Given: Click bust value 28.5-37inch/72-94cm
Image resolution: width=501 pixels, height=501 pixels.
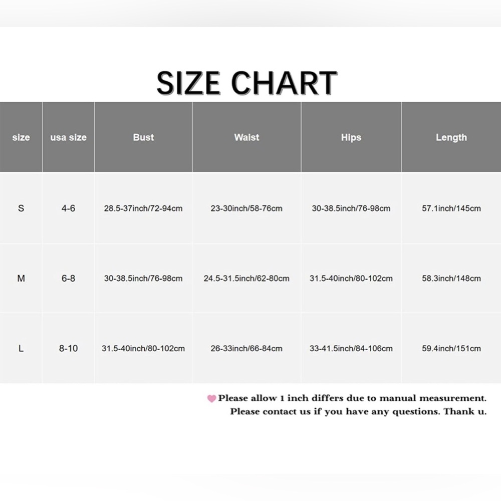Looking at the screenshot, I should click(x=143, y=208).
